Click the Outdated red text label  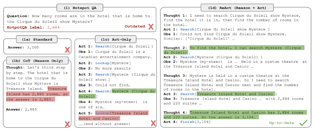135,26
